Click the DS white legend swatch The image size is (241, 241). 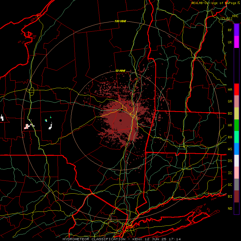click(236, 161)
